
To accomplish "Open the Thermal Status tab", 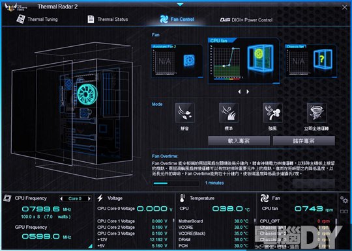I will point(108,20).
